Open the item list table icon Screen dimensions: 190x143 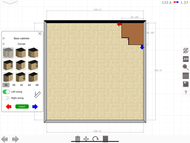click(x=186, y=76)
